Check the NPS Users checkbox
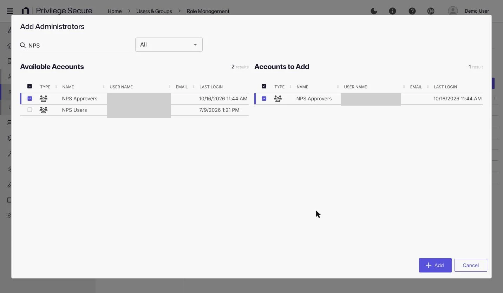This screenshot has width=503, height=293. pyautogui.click(x=30, y=110)
